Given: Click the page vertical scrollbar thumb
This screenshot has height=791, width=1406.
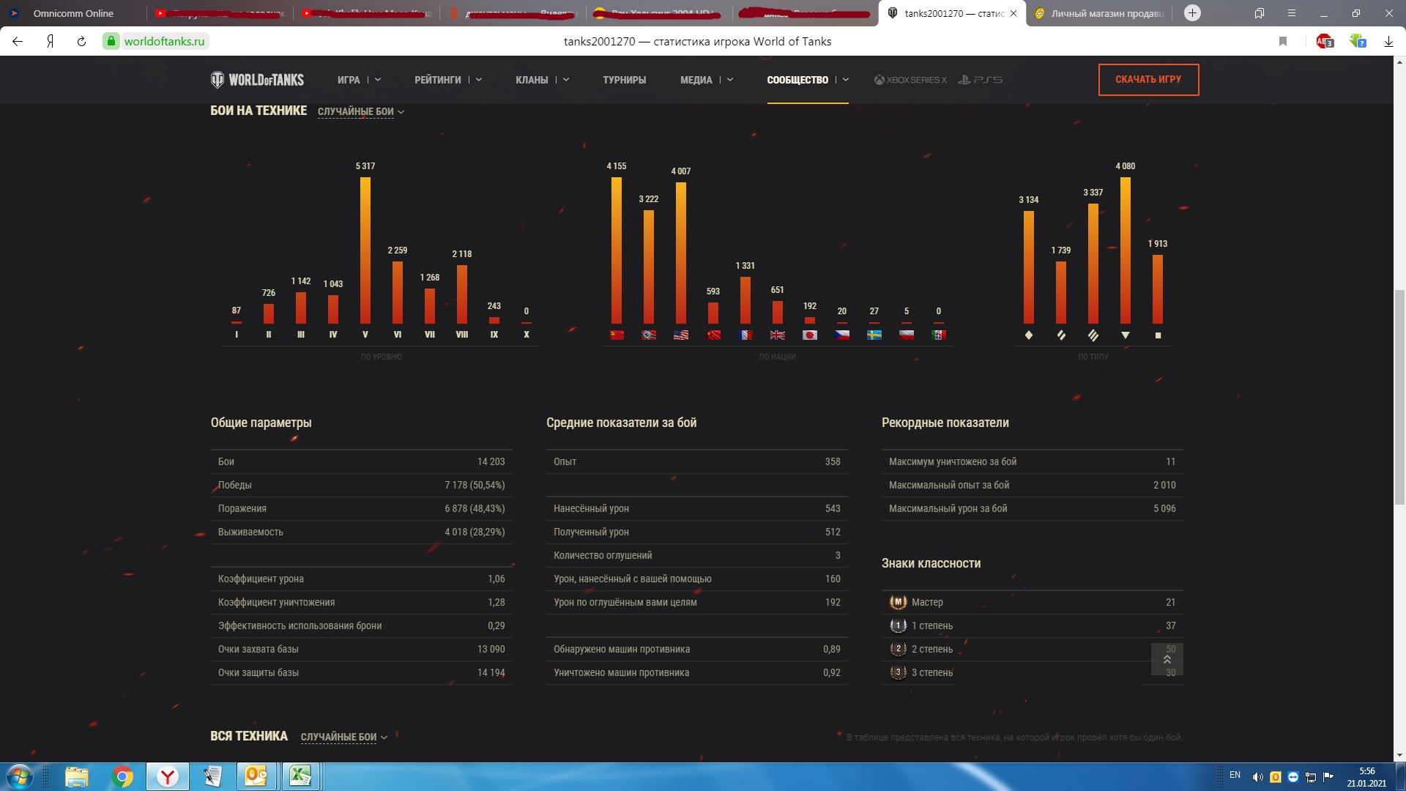Looking at the screenshot, I should tap(1399, 397).
